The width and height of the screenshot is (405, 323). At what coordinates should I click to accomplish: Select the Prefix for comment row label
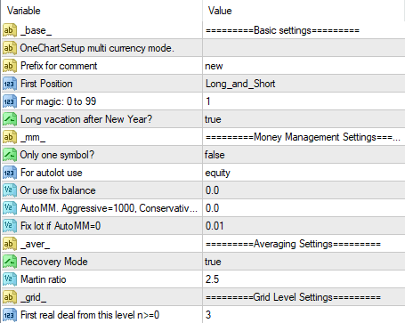(59, 66)
